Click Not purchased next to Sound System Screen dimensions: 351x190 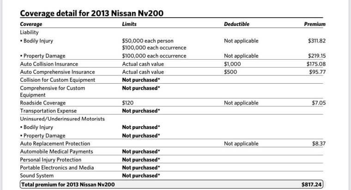141,176
